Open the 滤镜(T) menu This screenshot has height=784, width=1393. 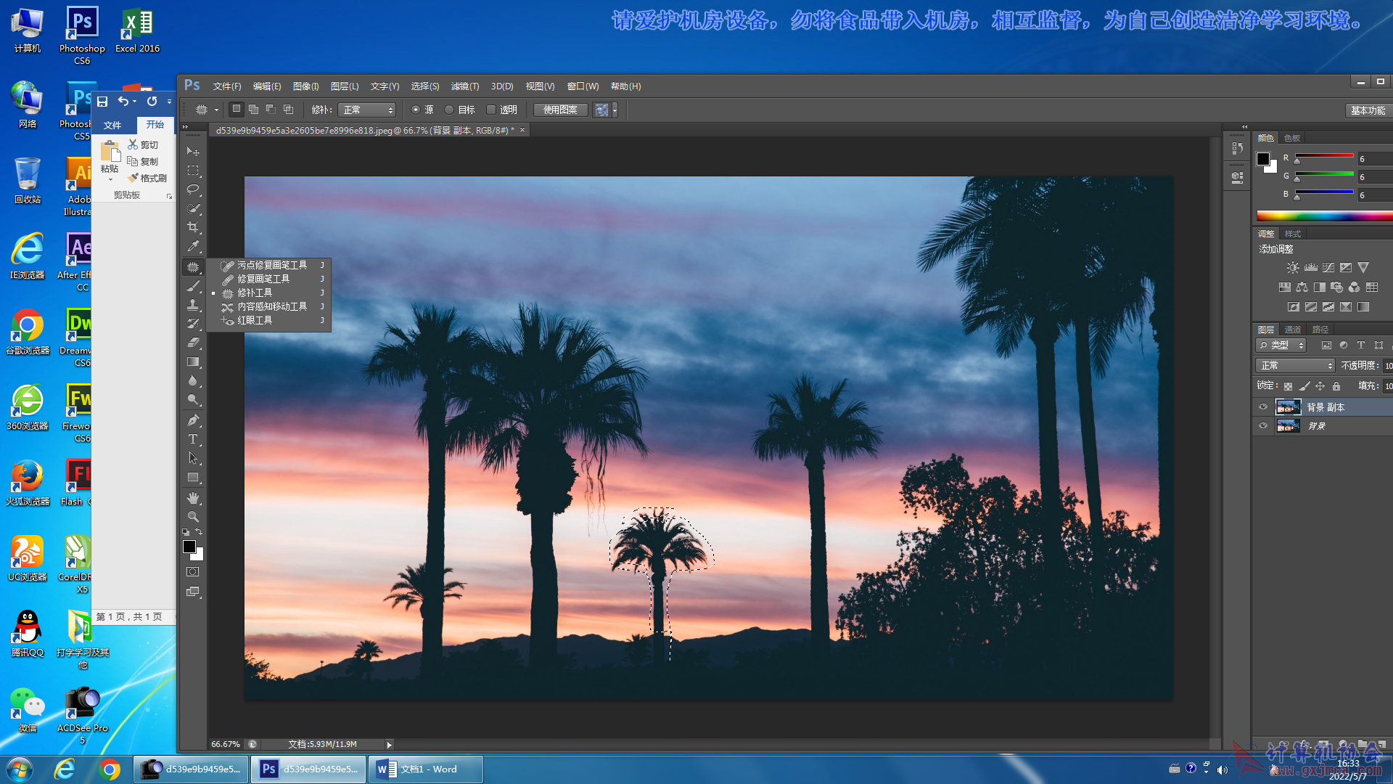click(464, 86)
